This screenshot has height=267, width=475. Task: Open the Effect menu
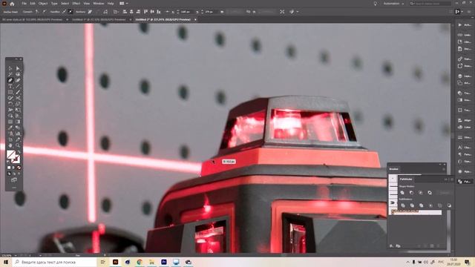[x=76, y=4]
